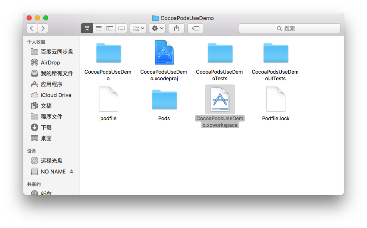Focus the 搜索 search field
This screenshot has height=228, width=367.
(290, 28)
